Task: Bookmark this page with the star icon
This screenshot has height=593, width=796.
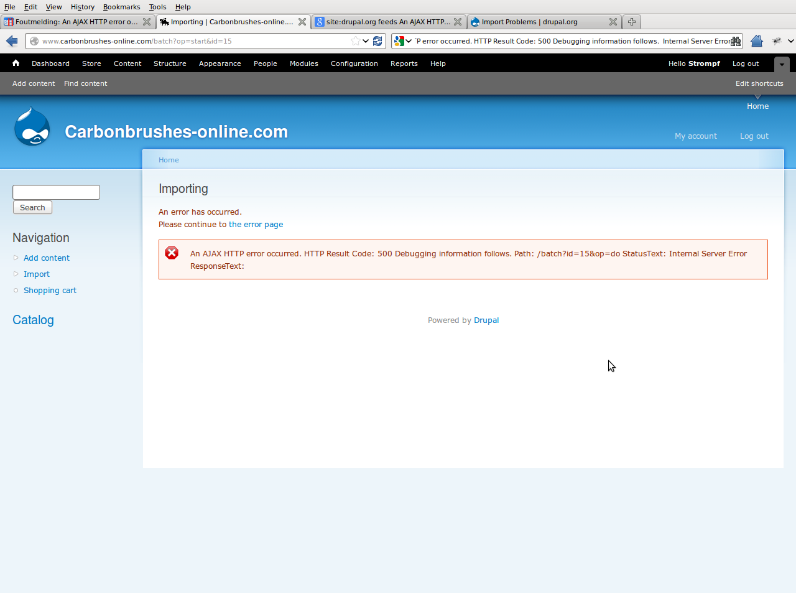Action: 355,41
